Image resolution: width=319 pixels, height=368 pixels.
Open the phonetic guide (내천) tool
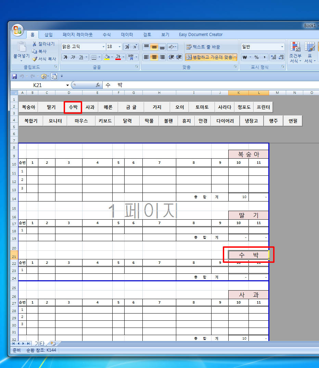click(131, 57)
